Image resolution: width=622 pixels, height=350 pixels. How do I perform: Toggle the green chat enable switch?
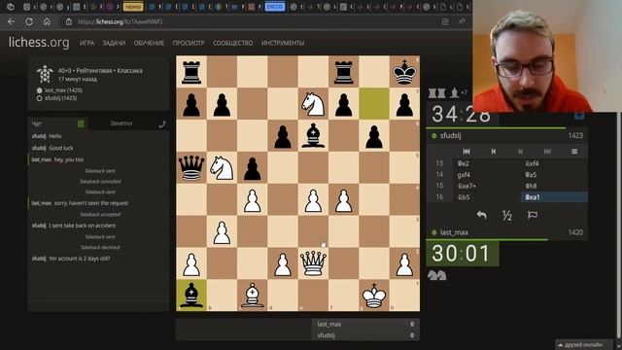coord(81,123)
